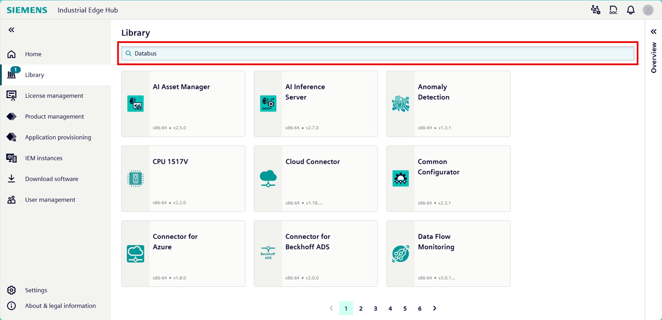This screenshot has height=320, width=662.
Task: Click the notifications bell icon
Action: point(631,10)
